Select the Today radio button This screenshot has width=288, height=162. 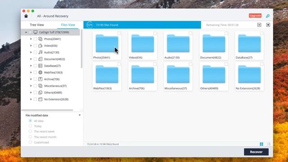pos(30,126)
